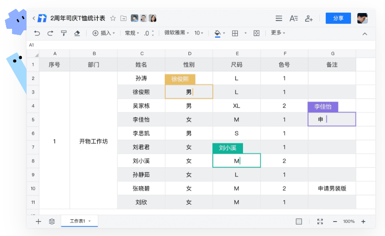This screenshot has height=236, width=385.
Task: Toggle the gridline view icon in status bar
Action: coord(299,222)
